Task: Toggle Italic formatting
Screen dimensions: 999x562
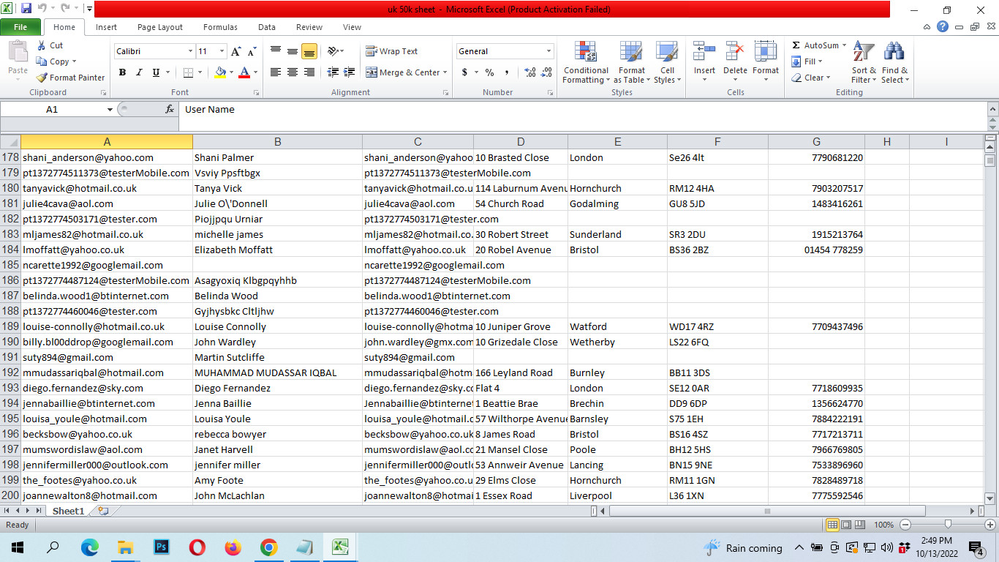Action: tap(139, 72)
